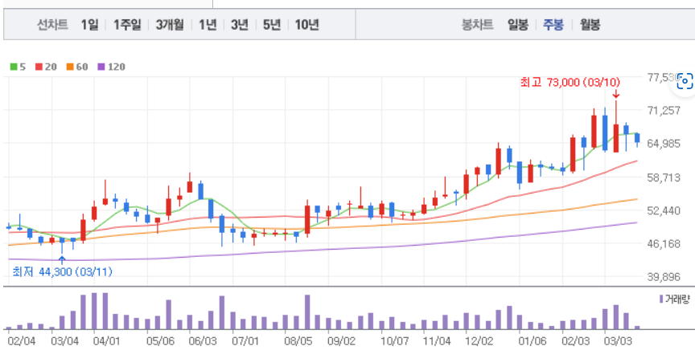This screenshot has height=350, width=695.
Task: Click the 03/04 date axis label
Action: coord(64,342)
